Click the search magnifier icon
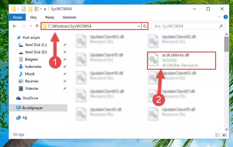233x147 pixels. [221, 26]
